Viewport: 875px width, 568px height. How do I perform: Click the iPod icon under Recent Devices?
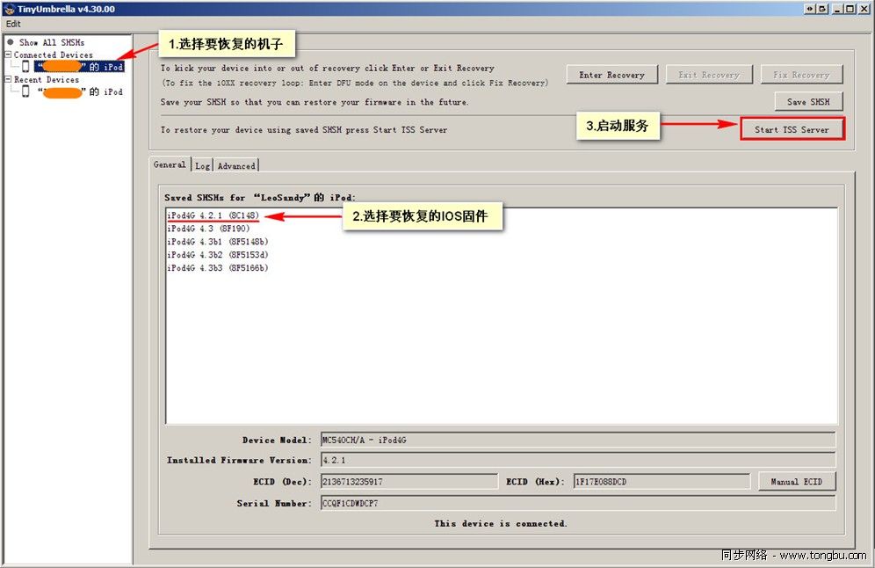pyautogui.click(x=25, y=91)
